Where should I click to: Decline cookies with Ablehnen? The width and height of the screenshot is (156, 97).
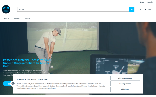click(x=125, y=89)
